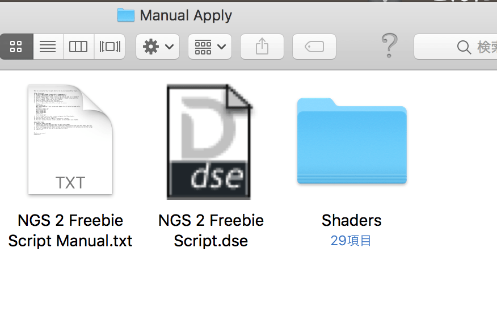Click the Share toolbar button

262,47
